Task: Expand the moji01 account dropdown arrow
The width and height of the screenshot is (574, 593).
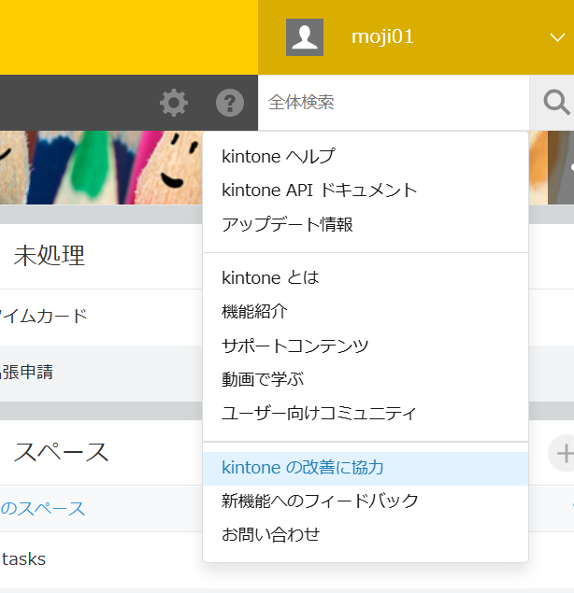Action: (557, 37)
